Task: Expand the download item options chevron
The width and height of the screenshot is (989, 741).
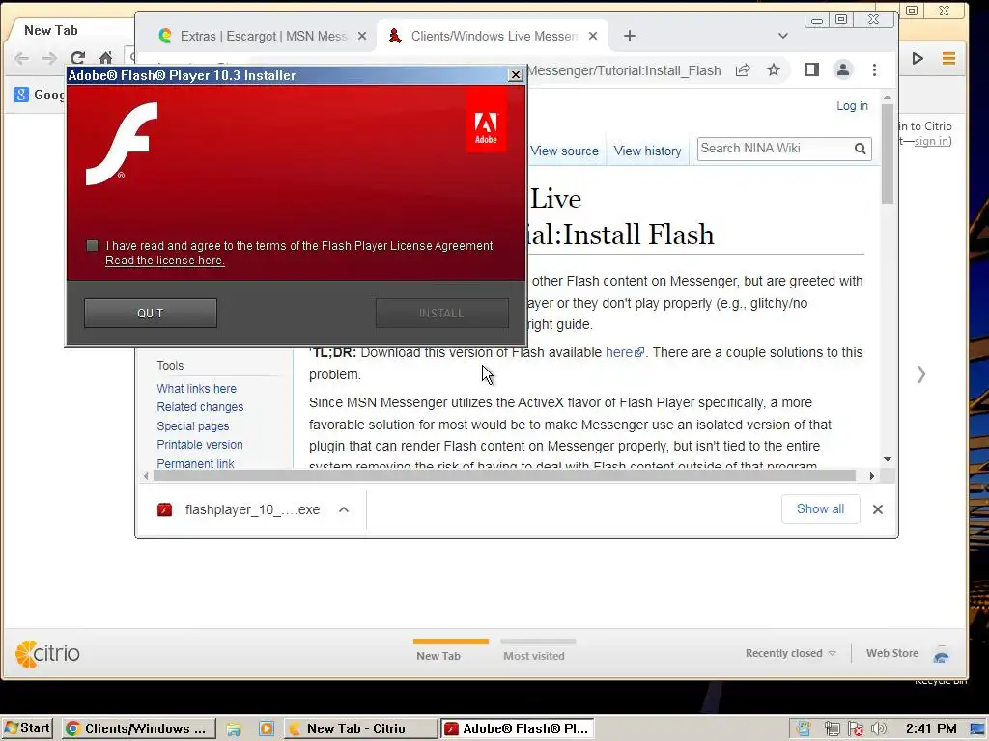Action: pos(344,509)
